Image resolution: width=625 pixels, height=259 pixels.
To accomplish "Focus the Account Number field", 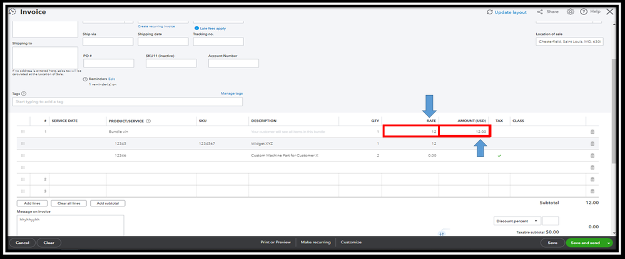I will [x=233, y=63].
